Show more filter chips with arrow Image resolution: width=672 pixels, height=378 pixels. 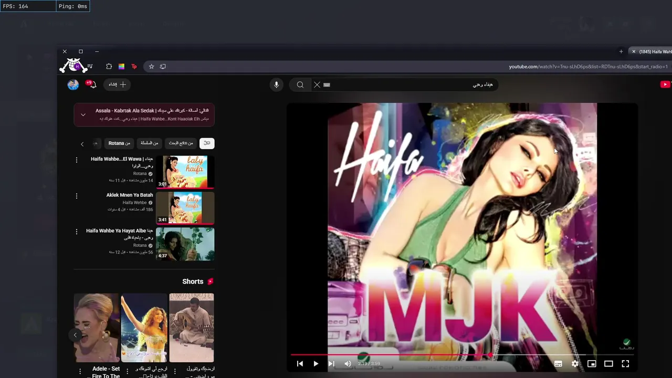tap(82, 144)
